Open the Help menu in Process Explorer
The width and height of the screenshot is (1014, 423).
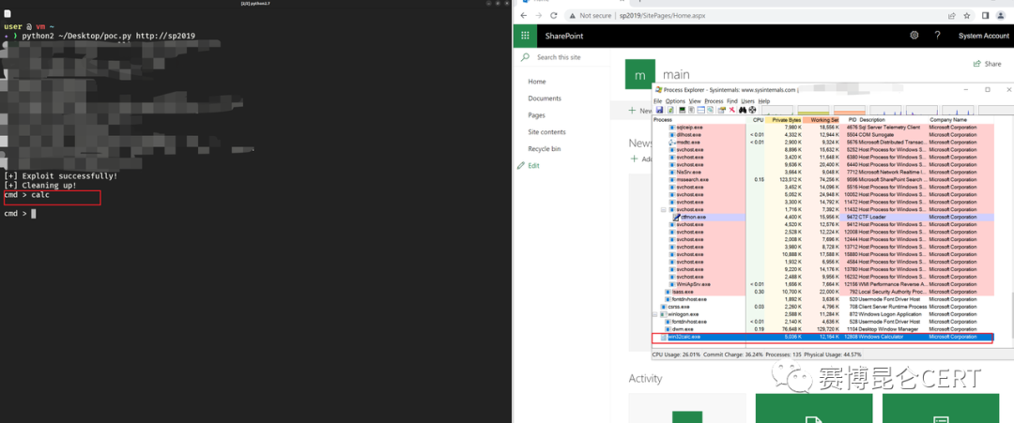coord(763,101)
